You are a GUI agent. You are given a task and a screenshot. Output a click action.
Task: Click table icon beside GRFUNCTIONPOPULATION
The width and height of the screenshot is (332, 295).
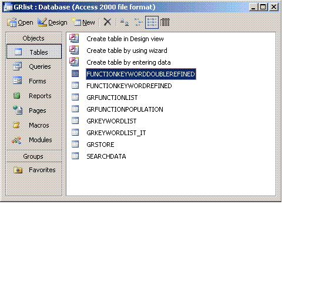point(75,109)
